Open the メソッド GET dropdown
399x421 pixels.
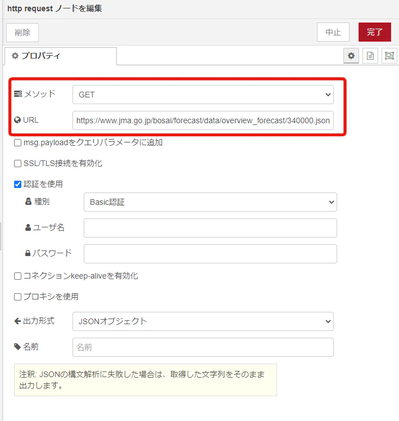tap(203, 95)
